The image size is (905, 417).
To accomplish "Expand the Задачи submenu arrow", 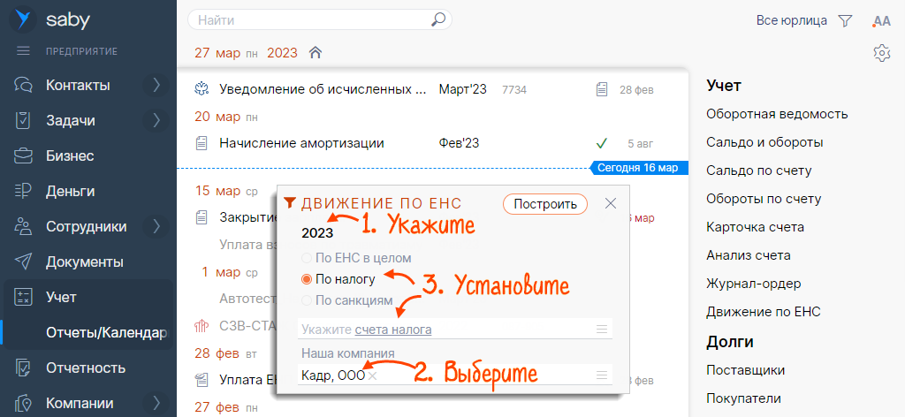I will (x=156, y=120).
